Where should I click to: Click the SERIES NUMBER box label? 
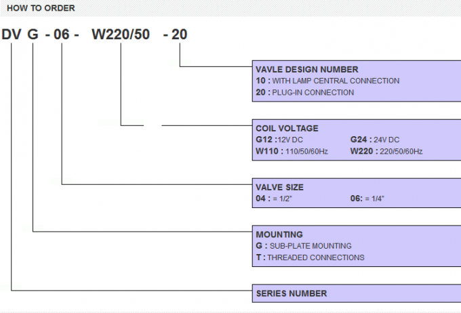point(291,293)
